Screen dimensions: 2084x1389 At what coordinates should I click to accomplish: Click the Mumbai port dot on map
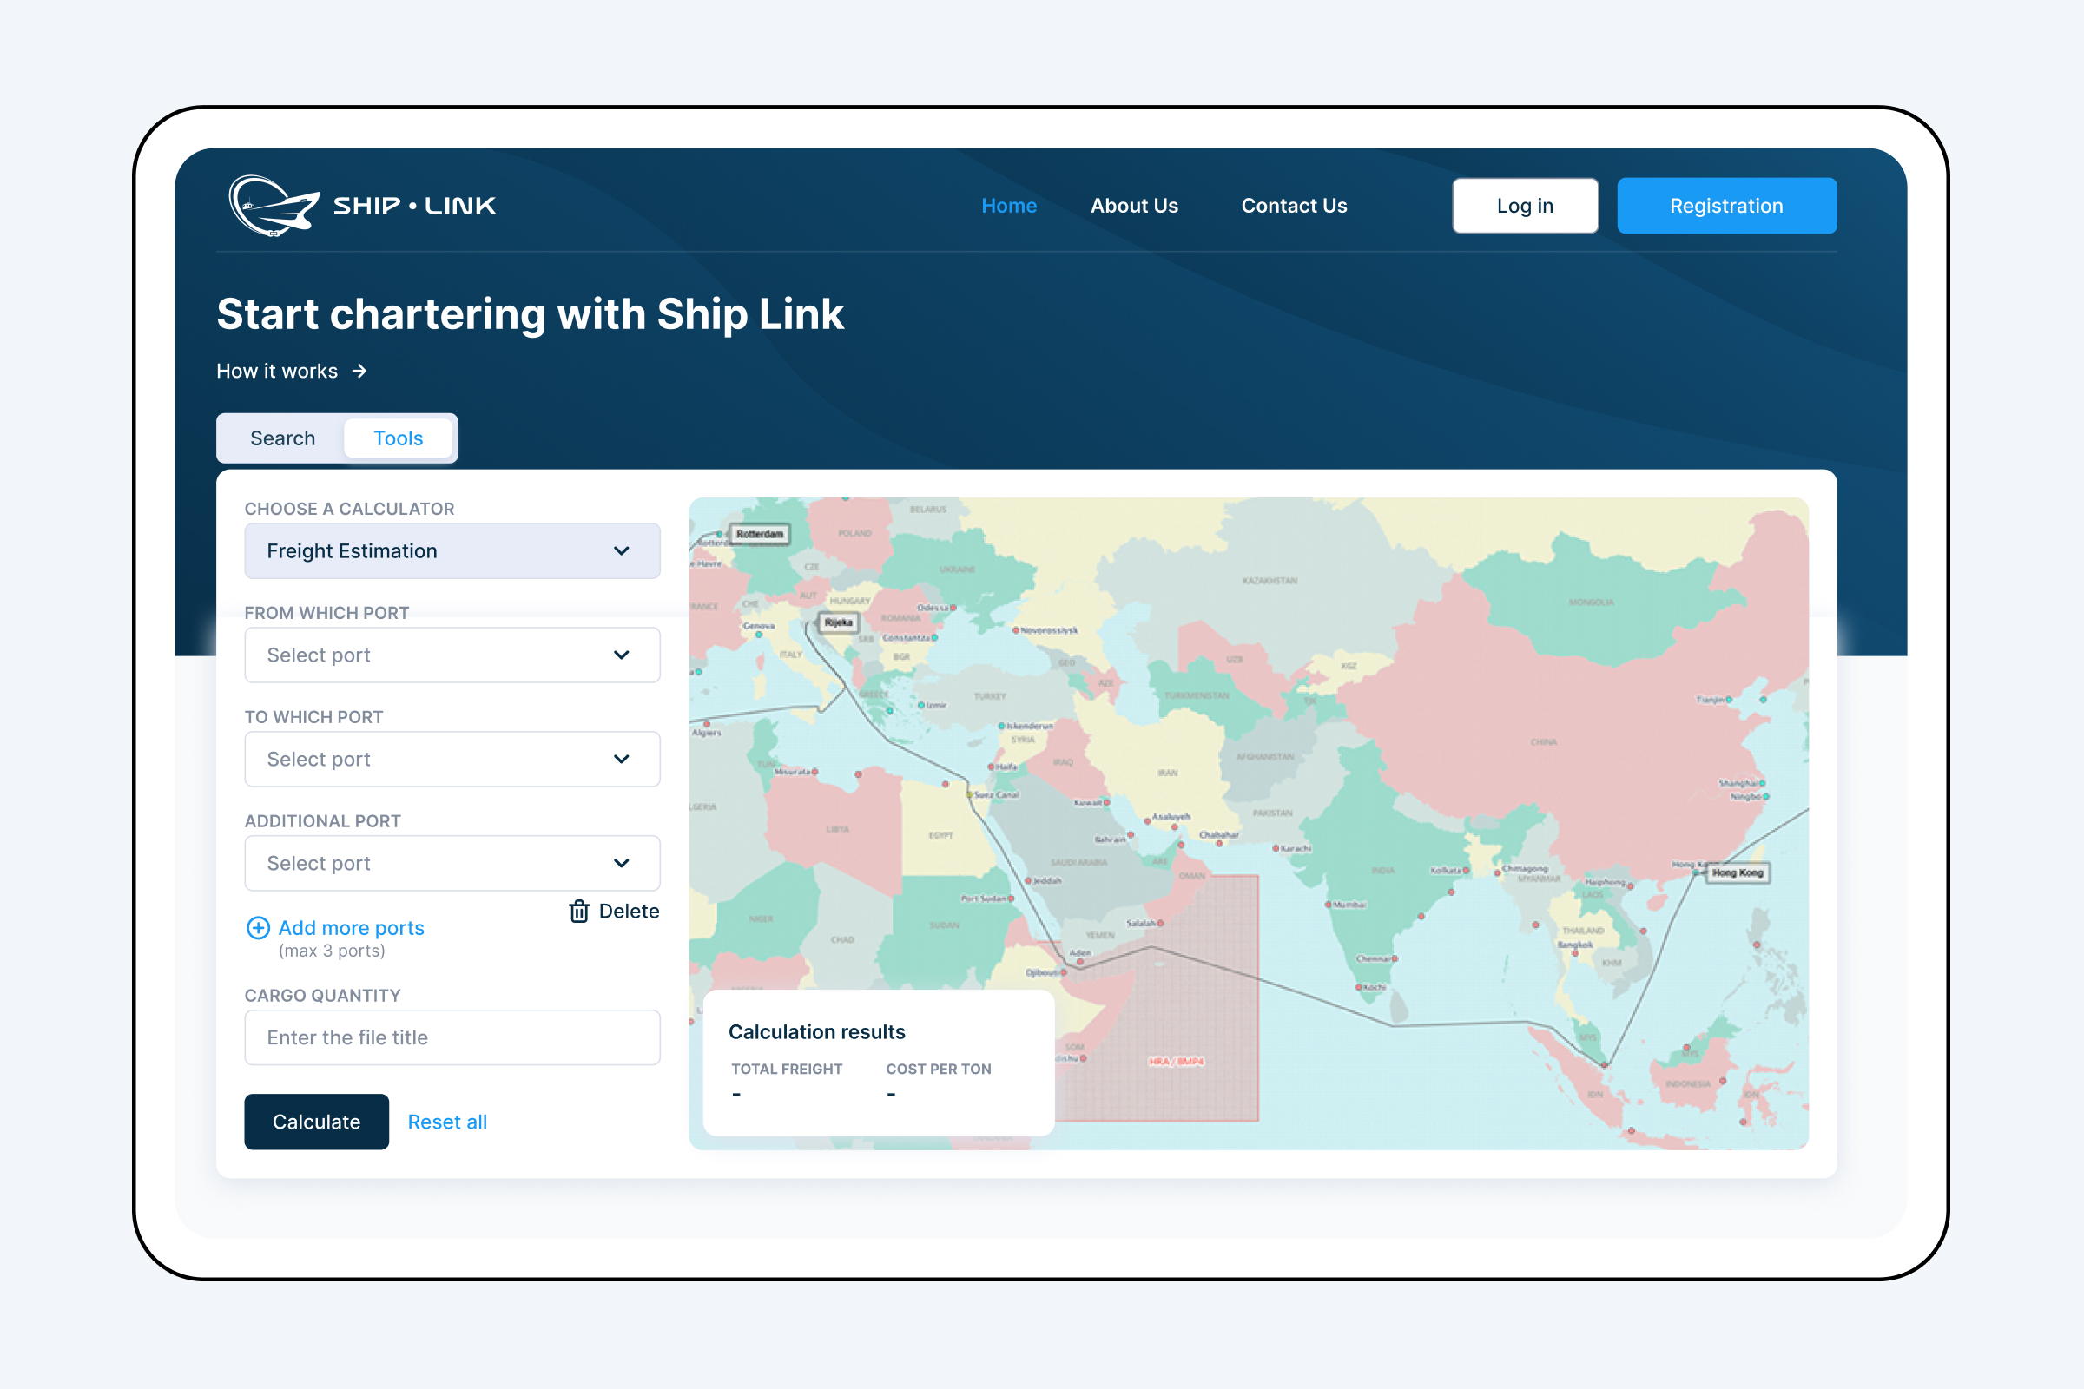(x=1329, y=905)
